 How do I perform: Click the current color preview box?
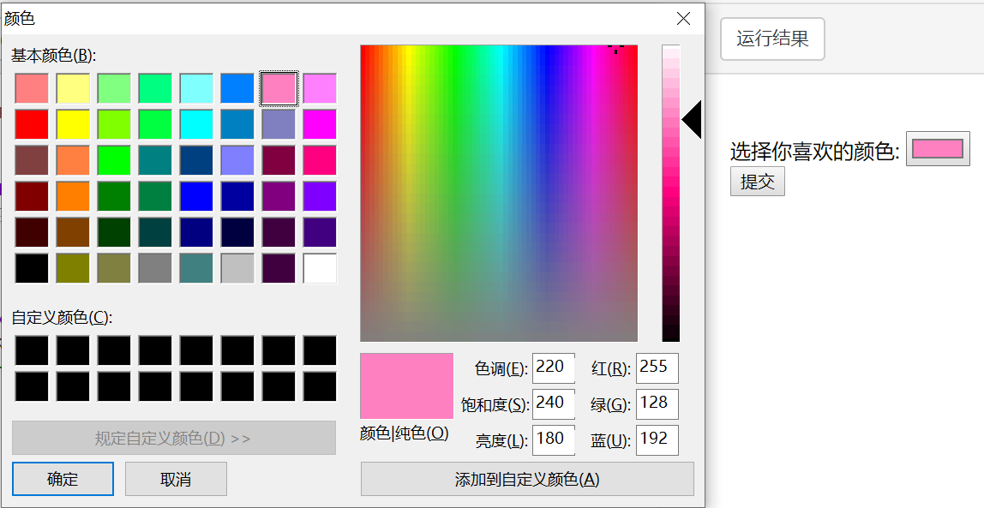coord(406,386)
